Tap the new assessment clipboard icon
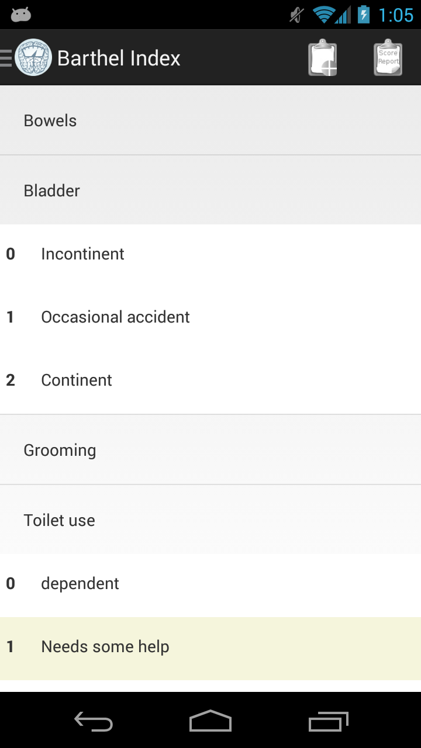Image resolution: width=421 pixels, height=748 pixels. click(323, 58)
